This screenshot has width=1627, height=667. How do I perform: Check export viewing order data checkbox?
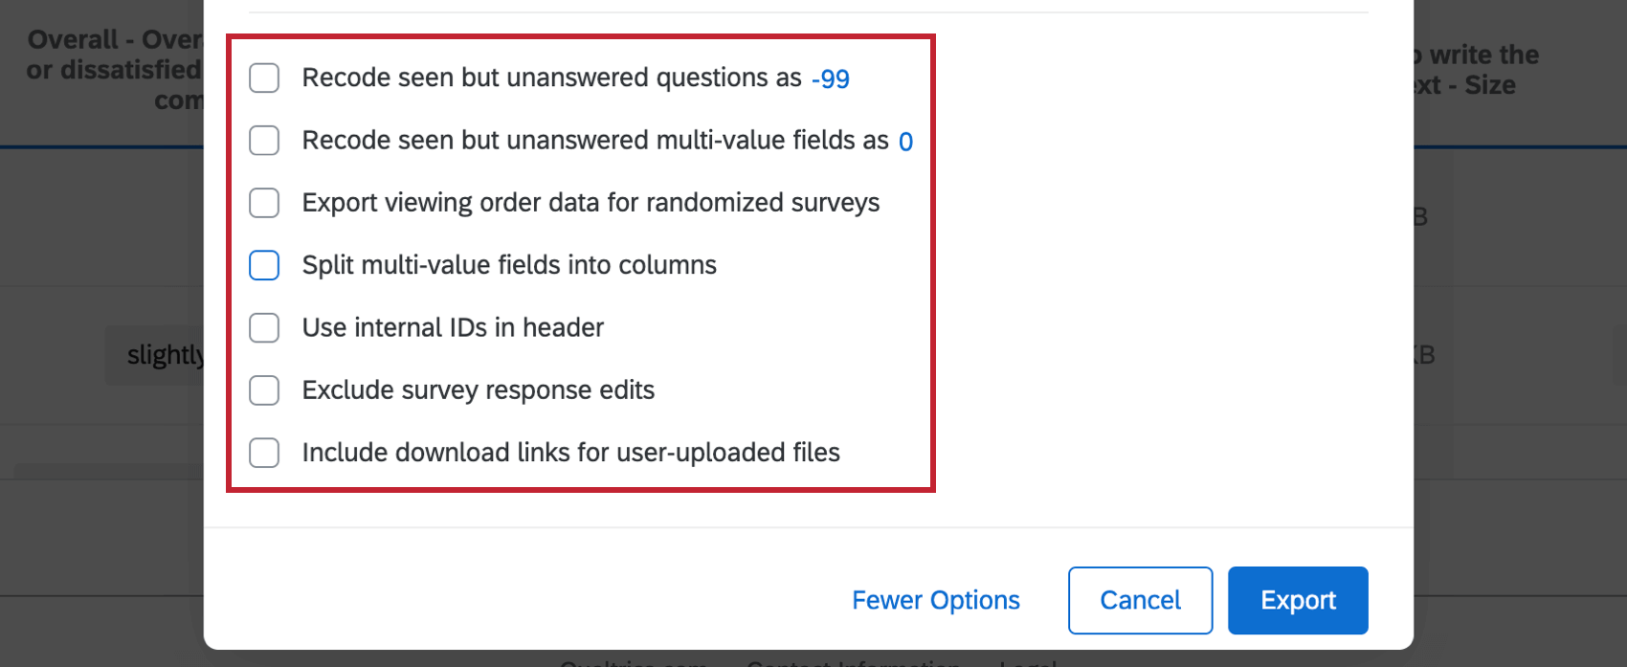tap(264, 203)
